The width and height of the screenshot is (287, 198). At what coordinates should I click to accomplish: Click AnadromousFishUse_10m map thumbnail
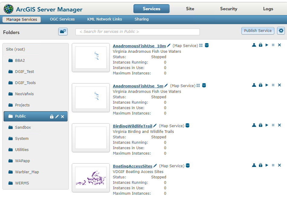coord(91,57)
